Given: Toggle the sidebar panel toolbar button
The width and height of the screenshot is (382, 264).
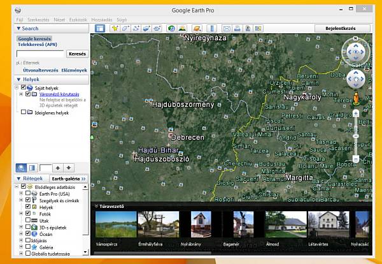Looking at the screenshot, I should pos(100,29).
